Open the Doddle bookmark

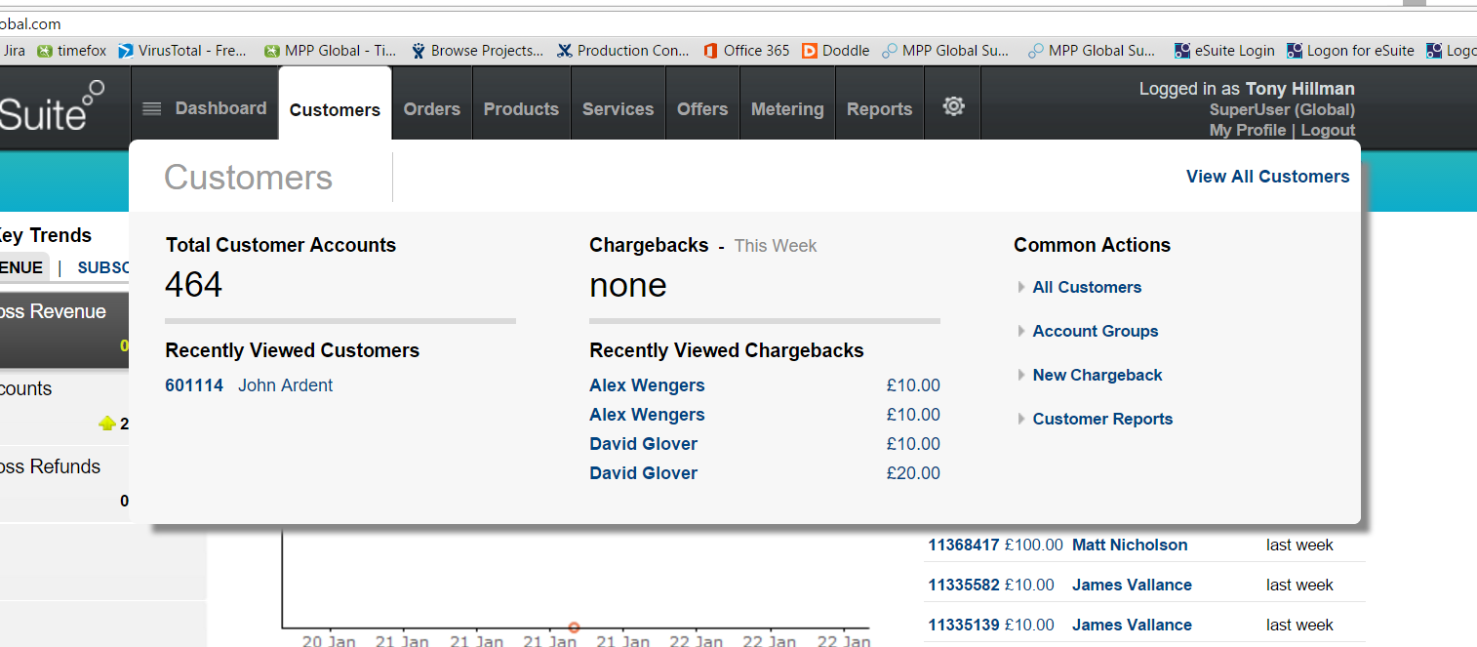coord(835,51)
